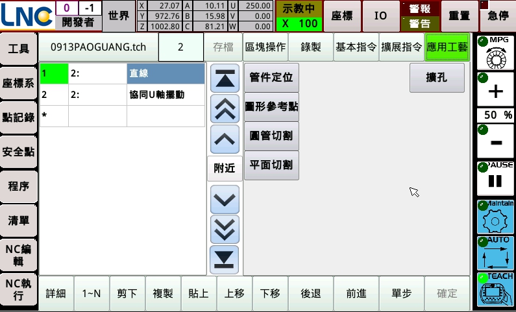The height and width of the screenshot is (312, 516).
Task: Click the 上移 move up button
Action: click(234, 293)
